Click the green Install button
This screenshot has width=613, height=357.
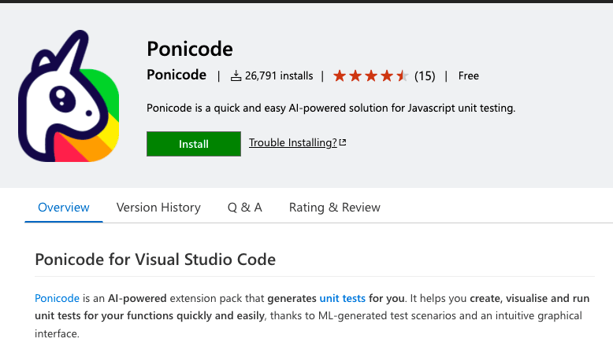click(194, 144)
